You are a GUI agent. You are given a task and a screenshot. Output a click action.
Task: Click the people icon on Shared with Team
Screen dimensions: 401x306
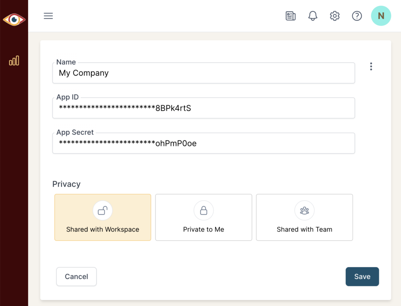pos(304,210)
